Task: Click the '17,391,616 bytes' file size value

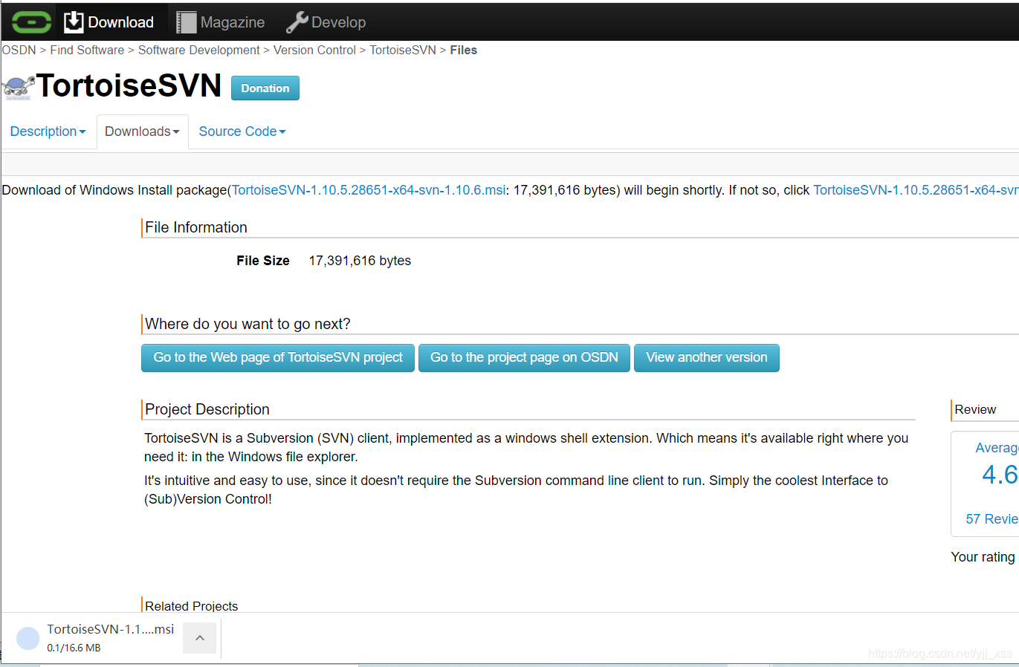Action: coord(360,261)
